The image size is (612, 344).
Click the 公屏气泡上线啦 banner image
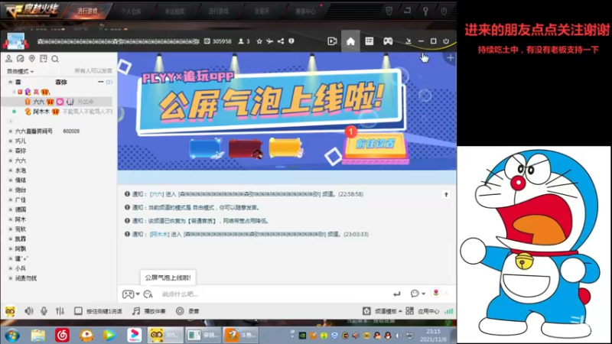pyautogui.click(x=271, y=103)
